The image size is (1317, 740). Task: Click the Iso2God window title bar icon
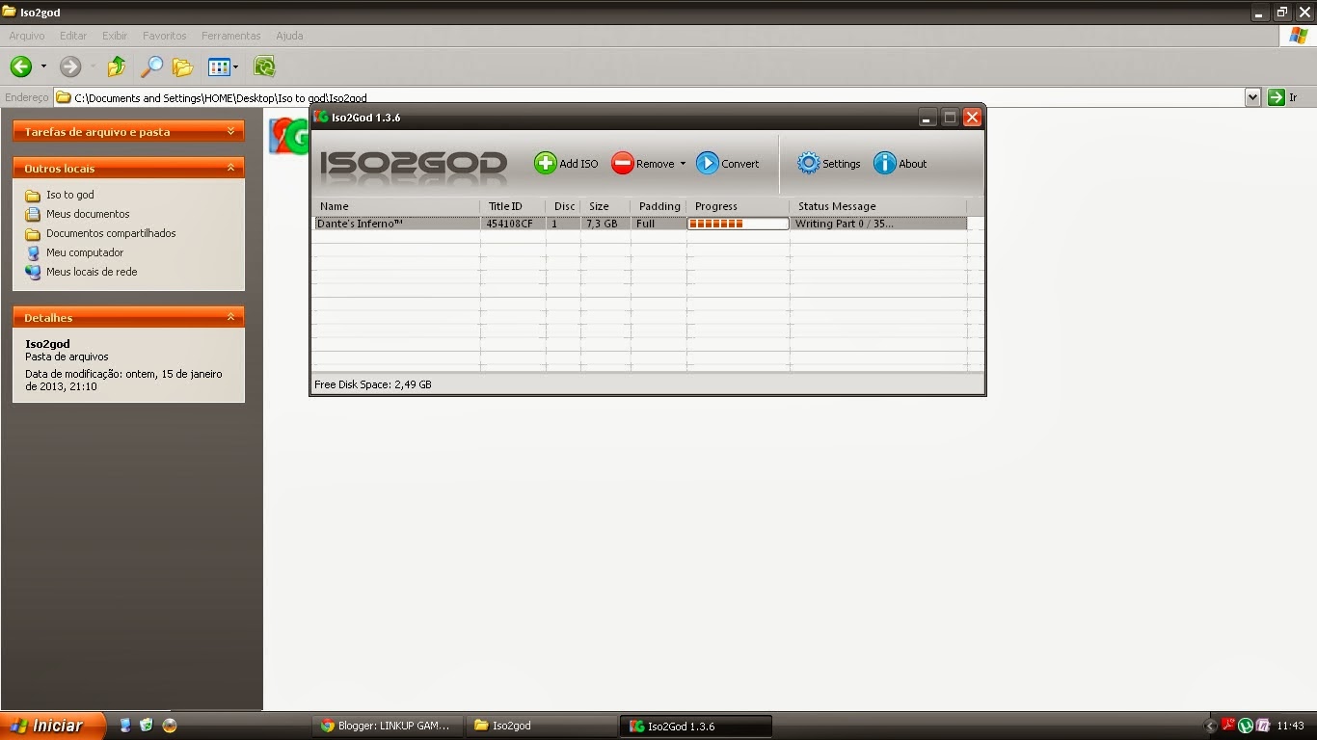click(x=321, y=117)
